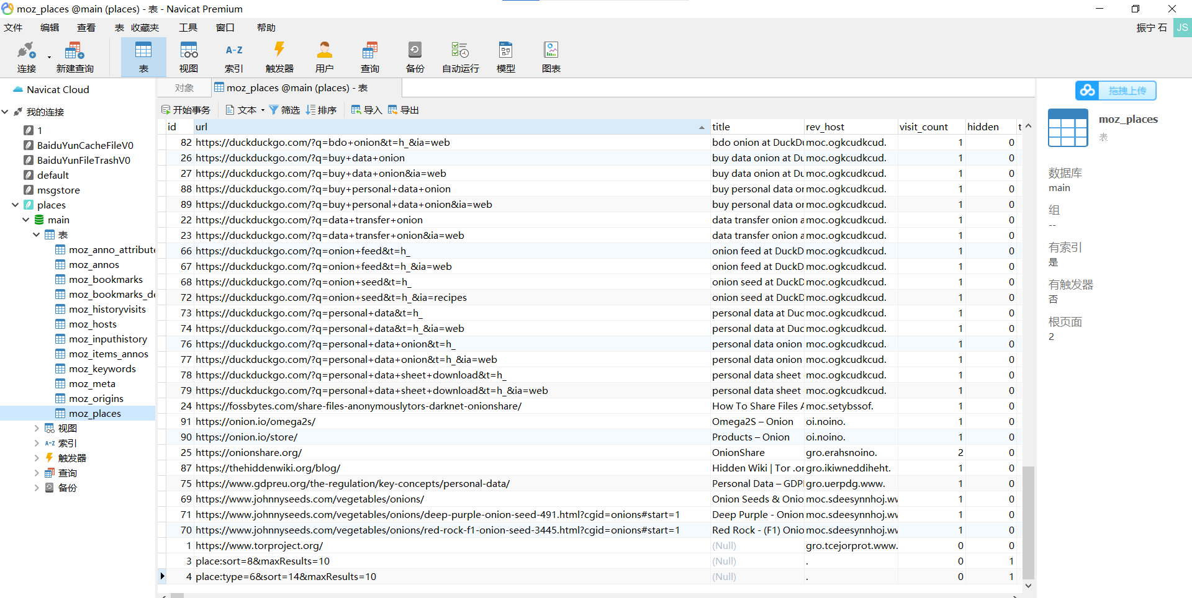1192x598 pixels.
Task: Click the hidden column header
Action: [990, 127]
